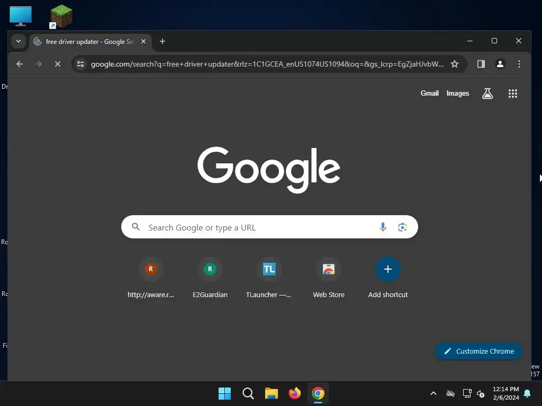The width and height of the screenshot is (542, 406).
Task: Open the http://aware.r... shortcut
Action: (x=151, y=279)
